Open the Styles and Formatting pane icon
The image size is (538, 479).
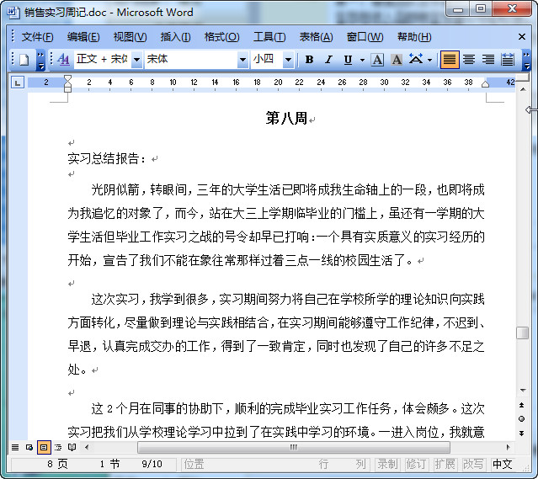(63, 60)
